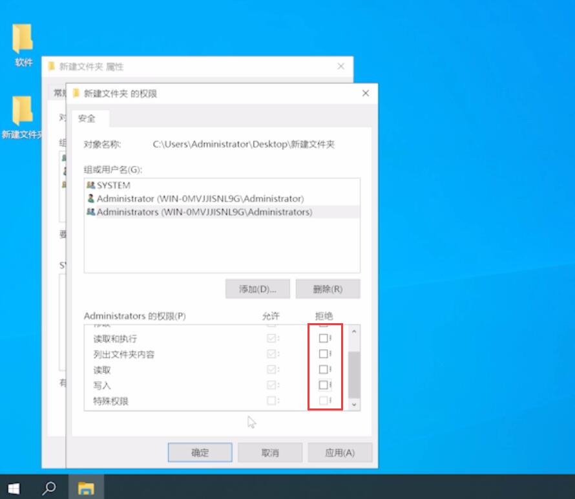This screenshot has width=575, height=499.
Task: Apply changes with 应用(A)
Action: pos(340,452)
